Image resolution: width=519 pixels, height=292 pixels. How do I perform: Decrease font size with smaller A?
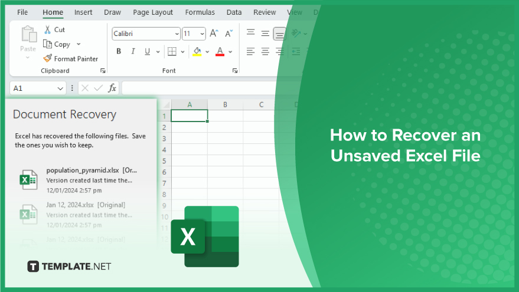[229, 34]
